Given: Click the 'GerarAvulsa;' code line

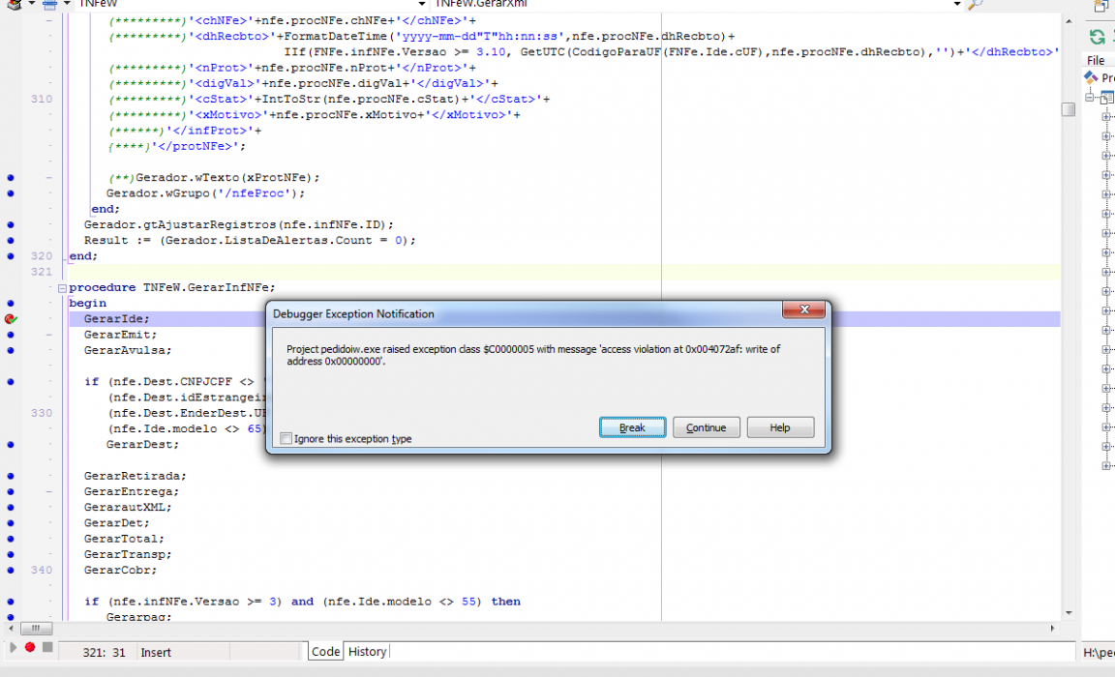Looking at the screenshot, I should click(x=128, y=350).
